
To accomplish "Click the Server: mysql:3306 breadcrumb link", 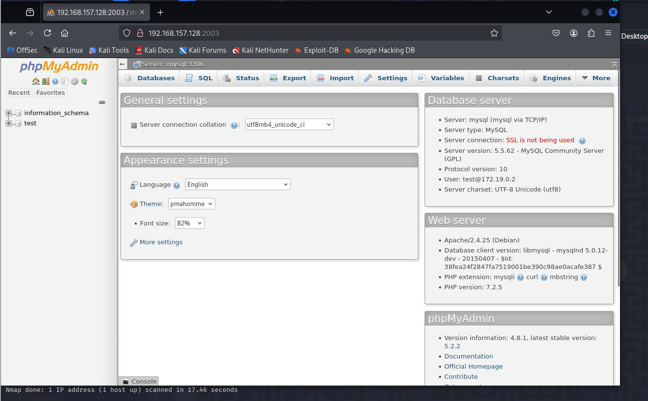I will point(173,64).
